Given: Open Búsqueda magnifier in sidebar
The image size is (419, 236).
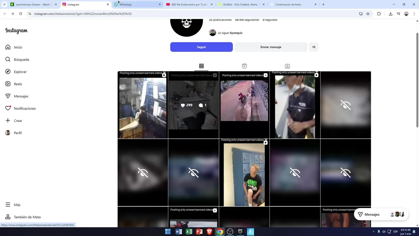Looking at the screenshot, I should click(x=8, y=59).
